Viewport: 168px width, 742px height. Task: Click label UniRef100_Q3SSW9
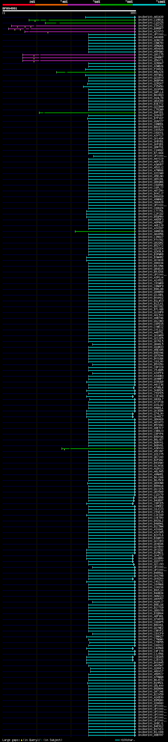click(x=151, y=173)
